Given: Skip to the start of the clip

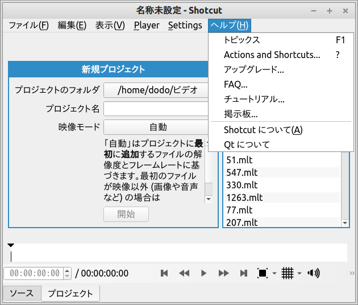Looking at the screenshot, I should click(164, 273).
